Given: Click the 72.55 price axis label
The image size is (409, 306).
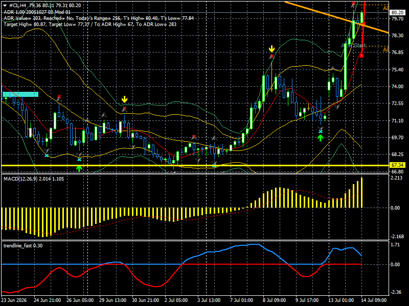Looking at the screenshot, I should [x=397, y=104].
